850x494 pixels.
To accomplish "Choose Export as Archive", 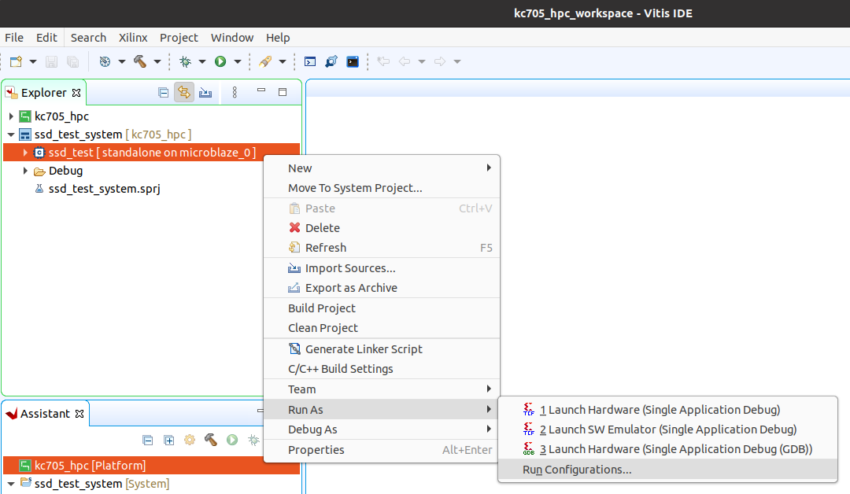I will [382, 288].
